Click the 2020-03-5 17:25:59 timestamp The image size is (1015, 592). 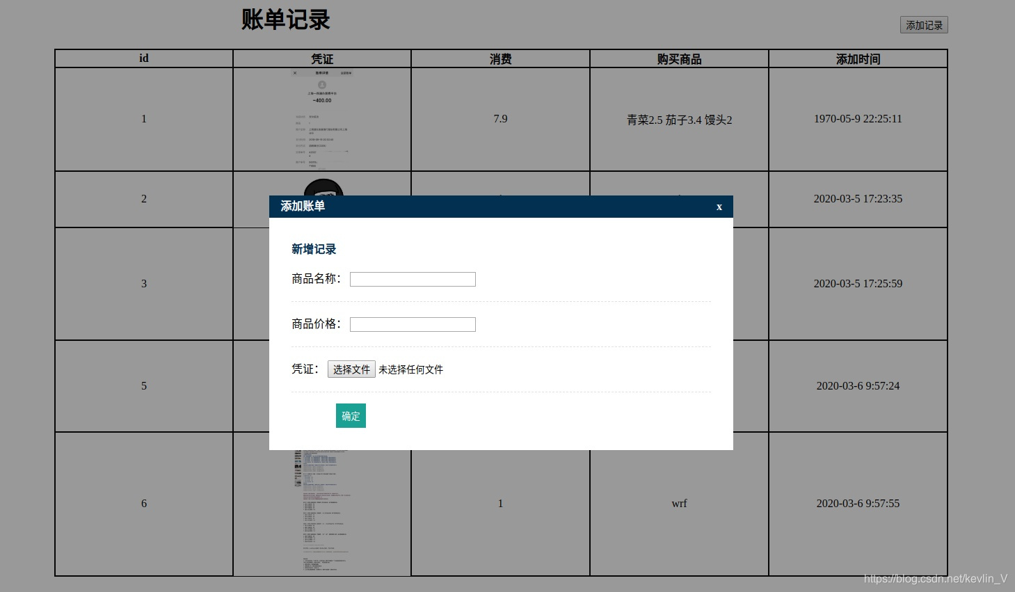pos(858,284)
